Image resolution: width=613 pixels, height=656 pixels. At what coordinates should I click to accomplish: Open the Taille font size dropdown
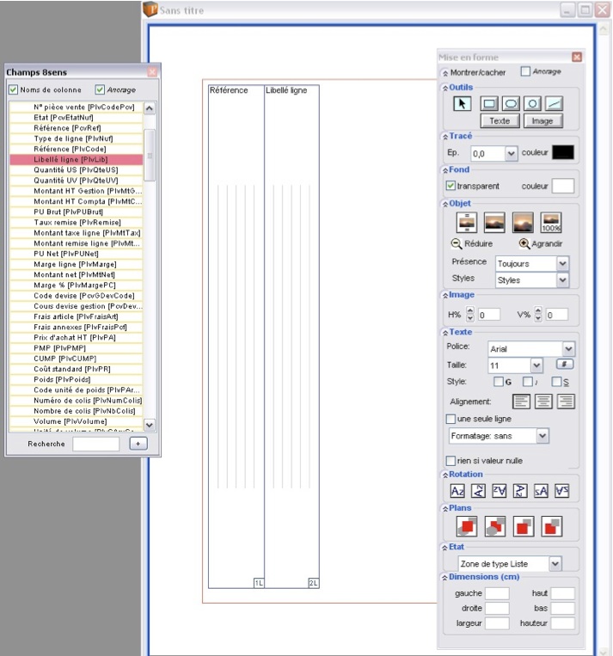(x=536, y=365)
